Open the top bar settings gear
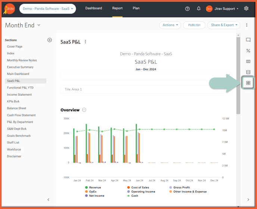Image resolution: width=257 pixels, height=209 pixels. (246, 8)
